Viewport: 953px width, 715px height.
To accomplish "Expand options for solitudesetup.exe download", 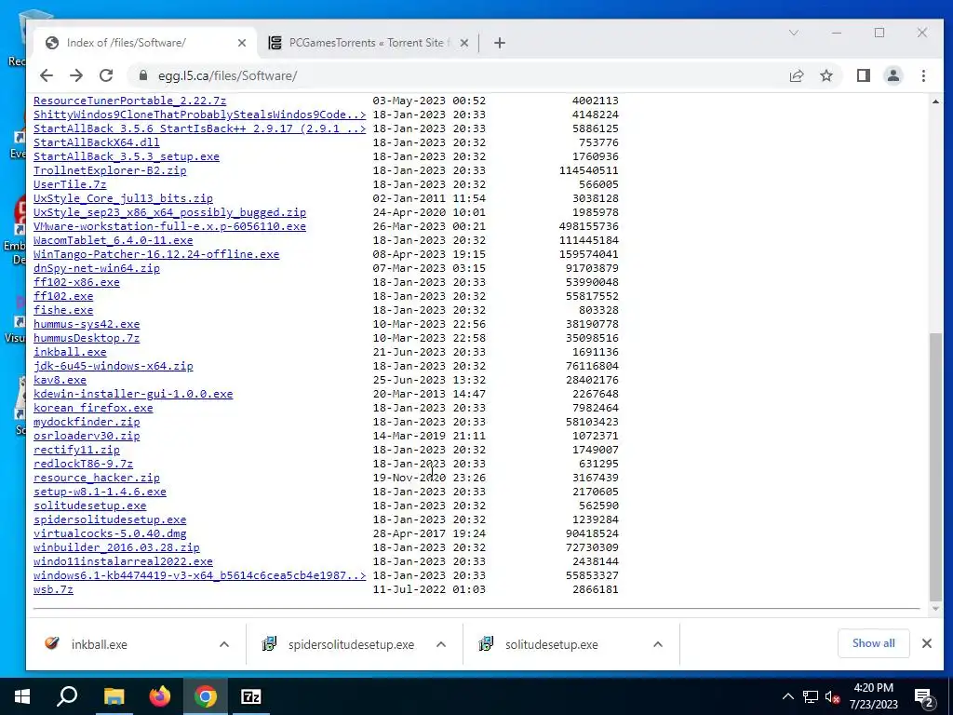I will pyautogui.click(x=658, y=644).
